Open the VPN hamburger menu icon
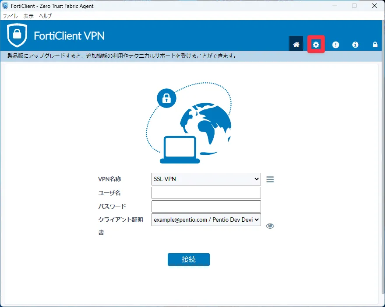The width and height of the screenshot is (385, 307). 270,179
